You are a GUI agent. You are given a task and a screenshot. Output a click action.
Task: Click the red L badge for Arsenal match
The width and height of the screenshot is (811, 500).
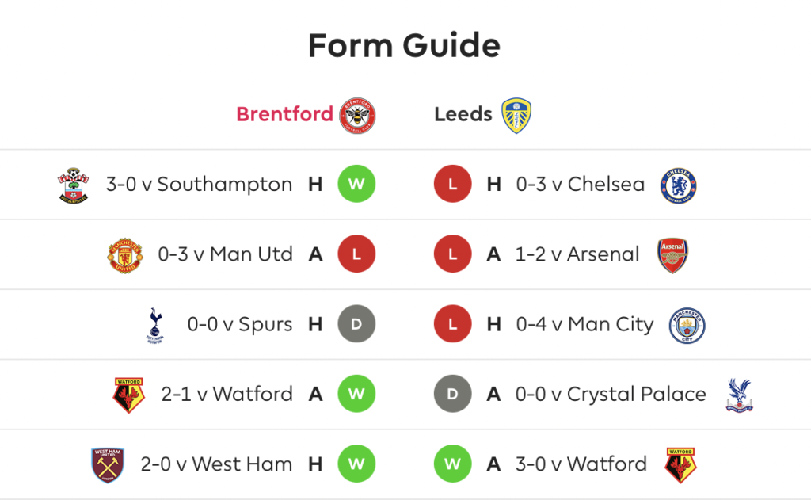452,254
